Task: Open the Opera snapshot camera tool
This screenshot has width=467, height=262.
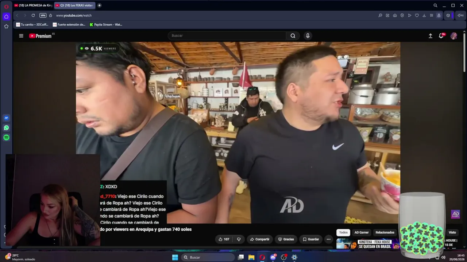Action: point(395,15)
